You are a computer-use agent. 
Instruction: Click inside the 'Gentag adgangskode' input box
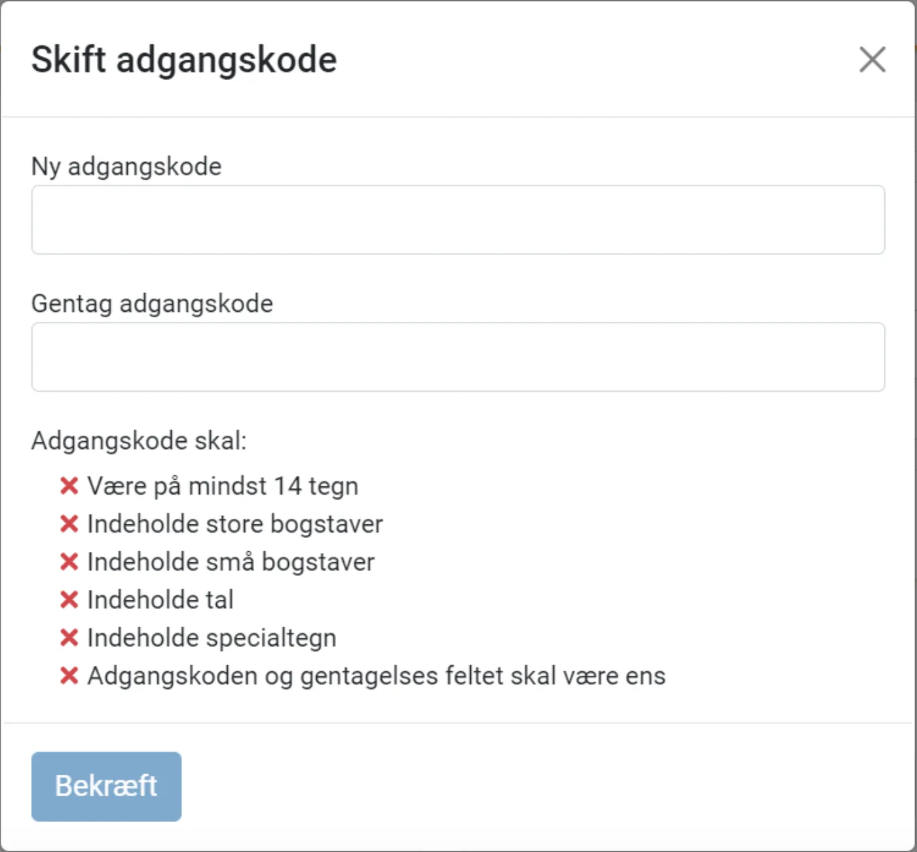(x=457, y=356)
